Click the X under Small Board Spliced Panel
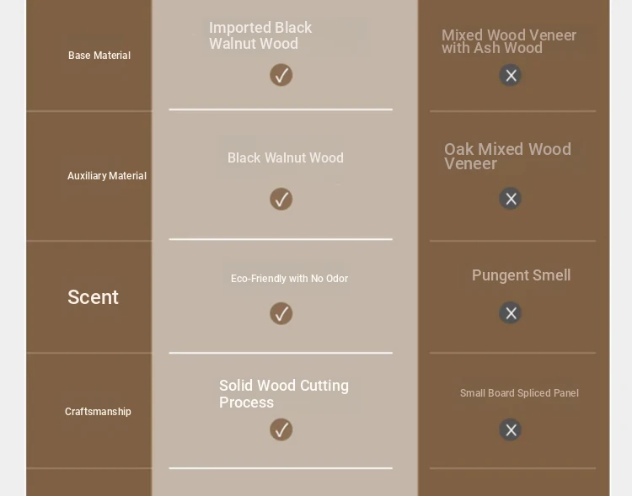The width and height of the screenshot is (632, 496). point(511,429)
